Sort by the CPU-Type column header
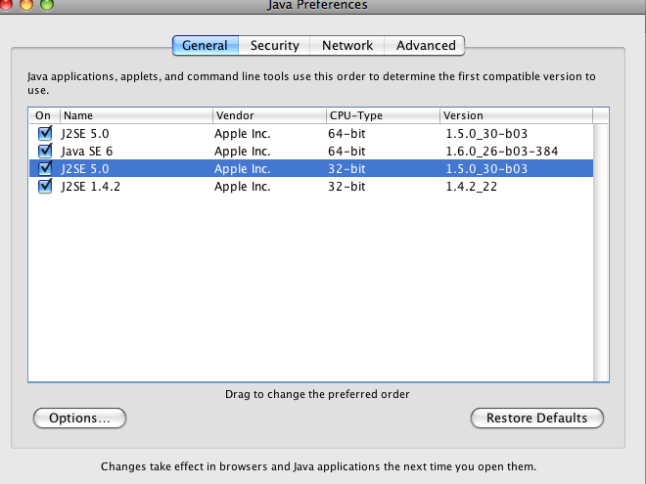The image size is (646, 484). tap(383, 115)
